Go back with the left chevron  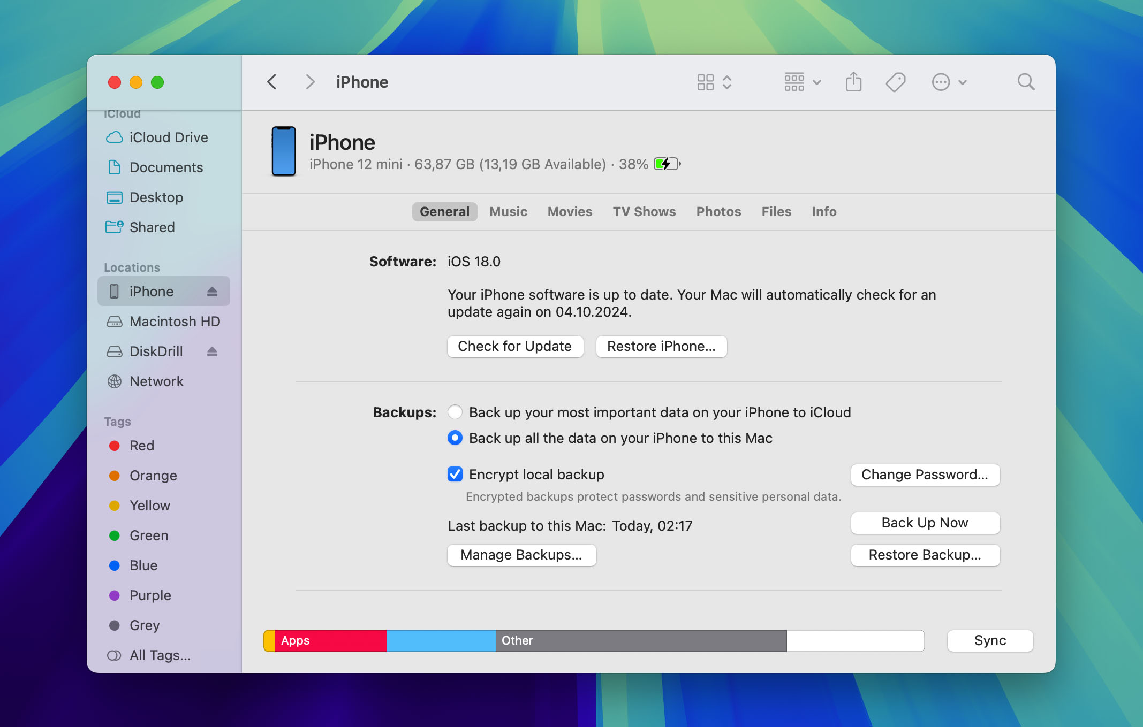272,82
